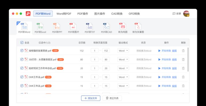This screenshot has height=106, width=206.
Task: Select the PDF转CAD conversion icon
Action: (106, 26)
